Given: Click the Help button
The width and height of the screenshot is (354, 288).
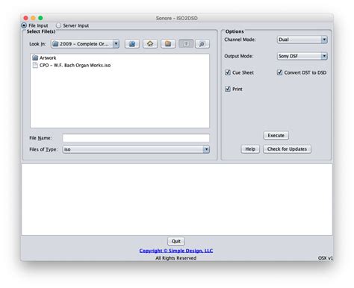Looking at the screenshot, I should (250, 149).
